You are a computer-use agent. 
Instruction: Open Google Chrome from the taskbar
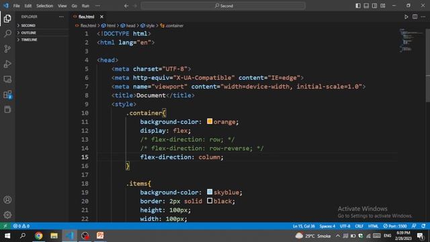point(39,236)
